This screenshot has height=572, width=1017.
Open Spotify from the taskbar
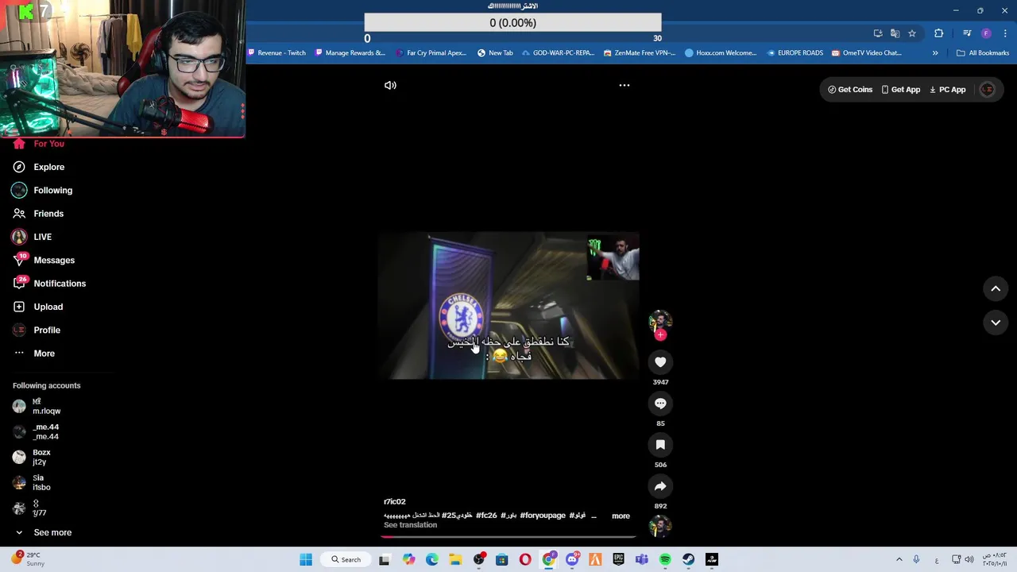click(x=665, y=559)
